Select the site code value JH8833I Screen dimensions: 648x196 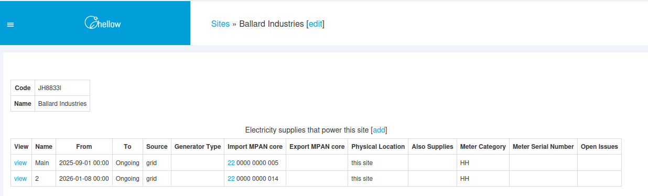click(x=50, y=88)
